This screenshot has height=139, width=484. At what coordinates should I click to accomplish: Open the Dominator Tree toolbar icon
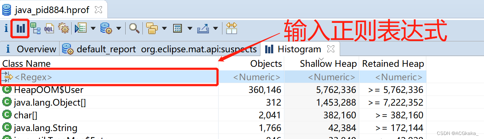(35, 28)
